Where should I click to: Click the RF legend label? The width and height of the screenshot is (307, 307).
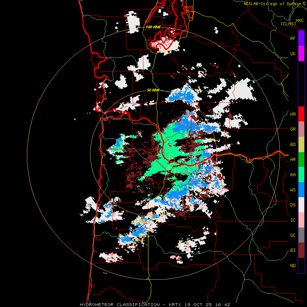tap(293, 38)
